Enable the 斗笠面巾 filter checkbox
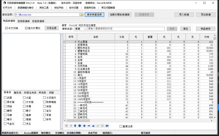219x136 pixels. tap(44, 97)
